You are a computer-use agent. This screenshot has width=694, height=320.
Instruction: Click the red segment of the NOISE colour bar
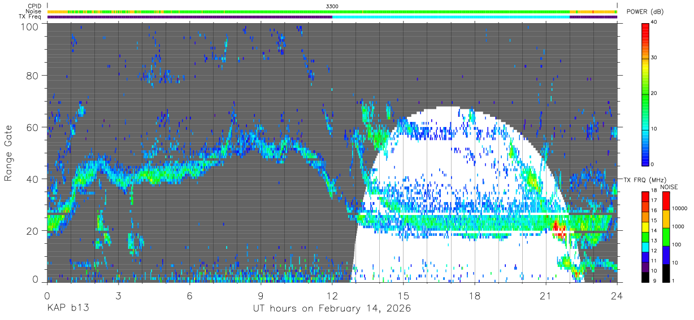click(666, 200)
